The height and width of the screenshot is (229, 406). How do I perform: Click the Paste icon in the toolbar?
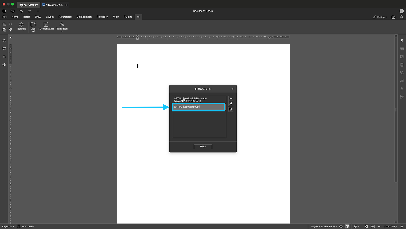tap(4, 30)
